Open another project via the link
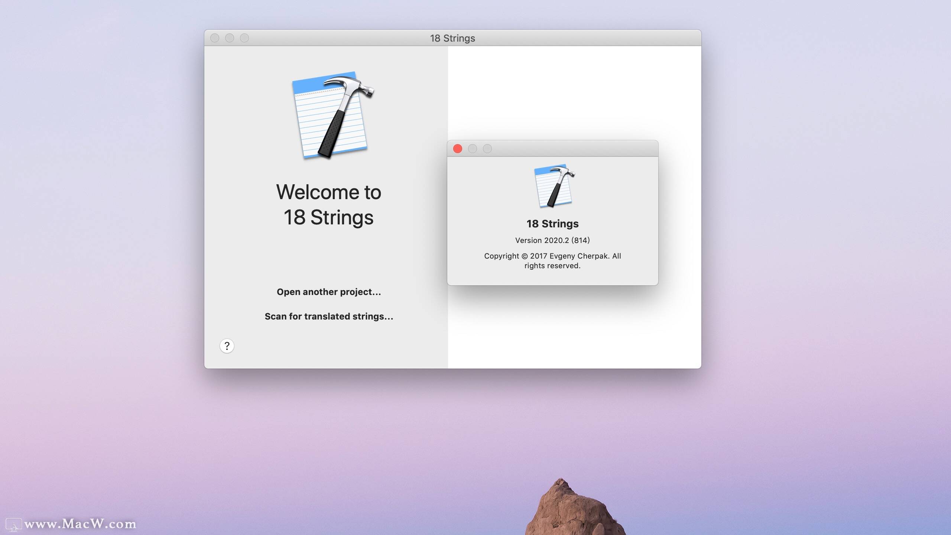This screenshot has width=951, height=535. tap(328, 292)
